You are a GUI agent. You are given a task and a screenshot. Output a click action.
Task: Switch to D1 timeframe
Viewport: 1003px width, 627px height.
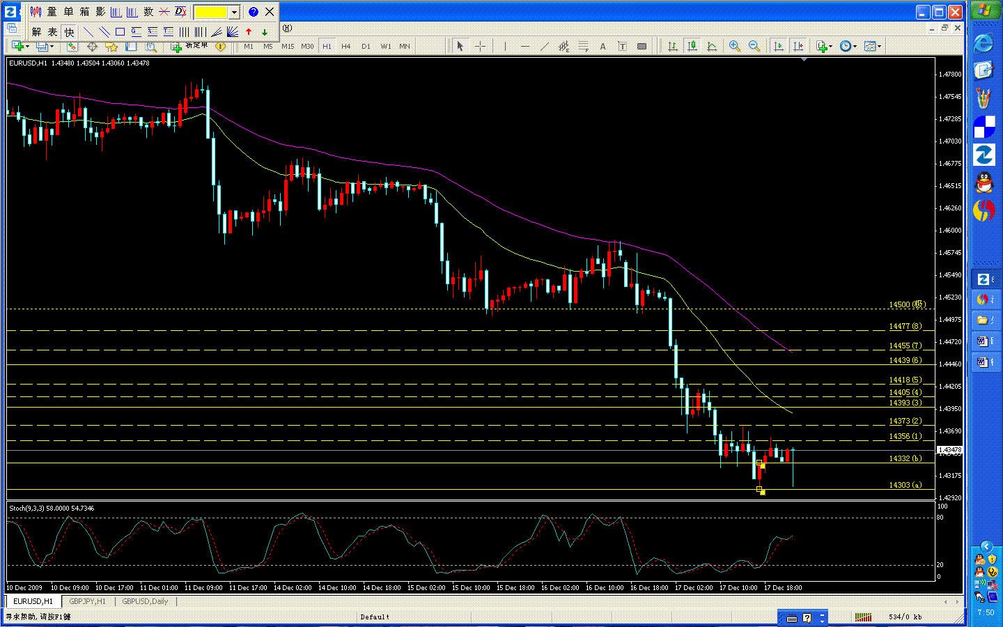[x=366, y=47]
